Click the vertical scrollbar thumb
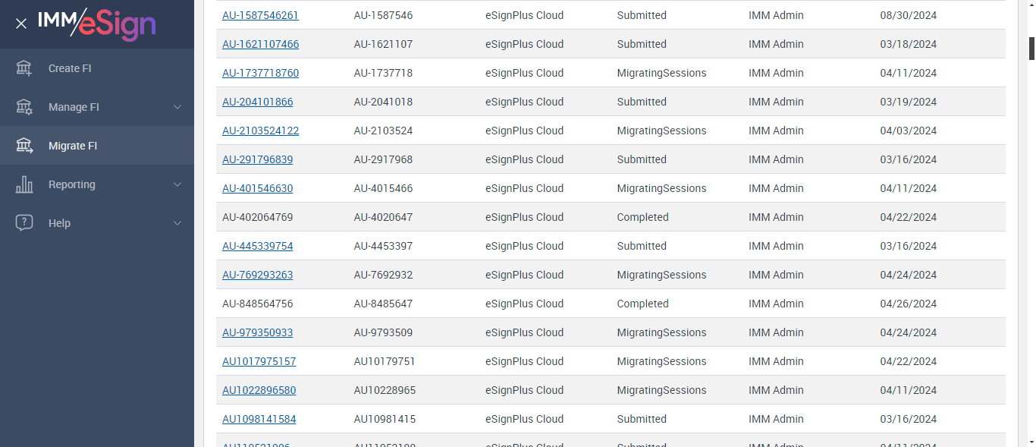 click(1031, 47)
